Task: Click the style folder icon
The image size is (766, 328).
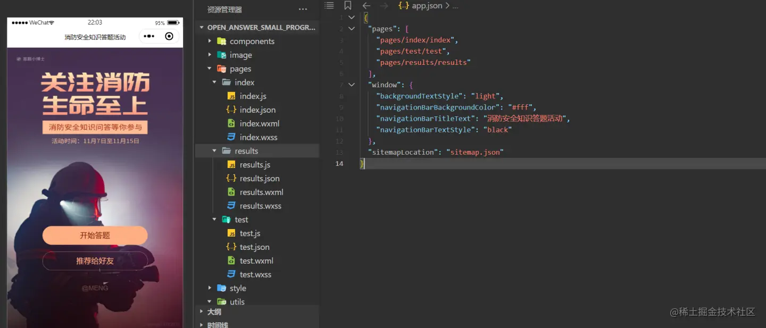Action: [222, 288]
